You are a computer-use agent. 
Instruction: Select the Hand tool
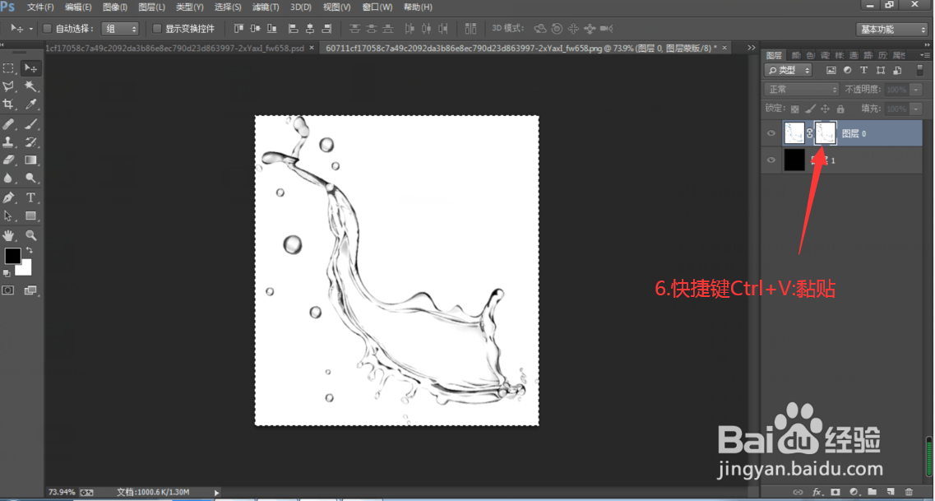8,235
